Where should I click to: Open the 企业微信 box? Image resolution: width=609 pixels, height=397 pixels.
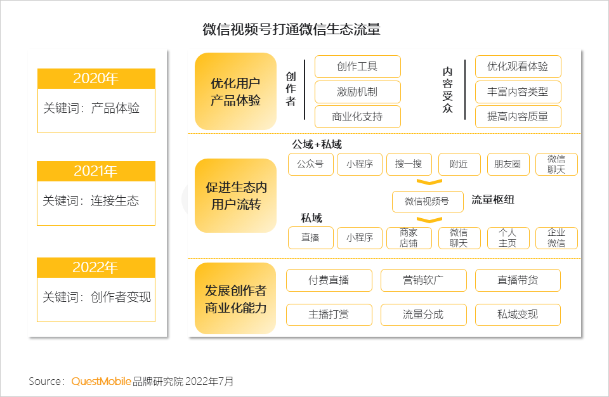coord(556,238)
